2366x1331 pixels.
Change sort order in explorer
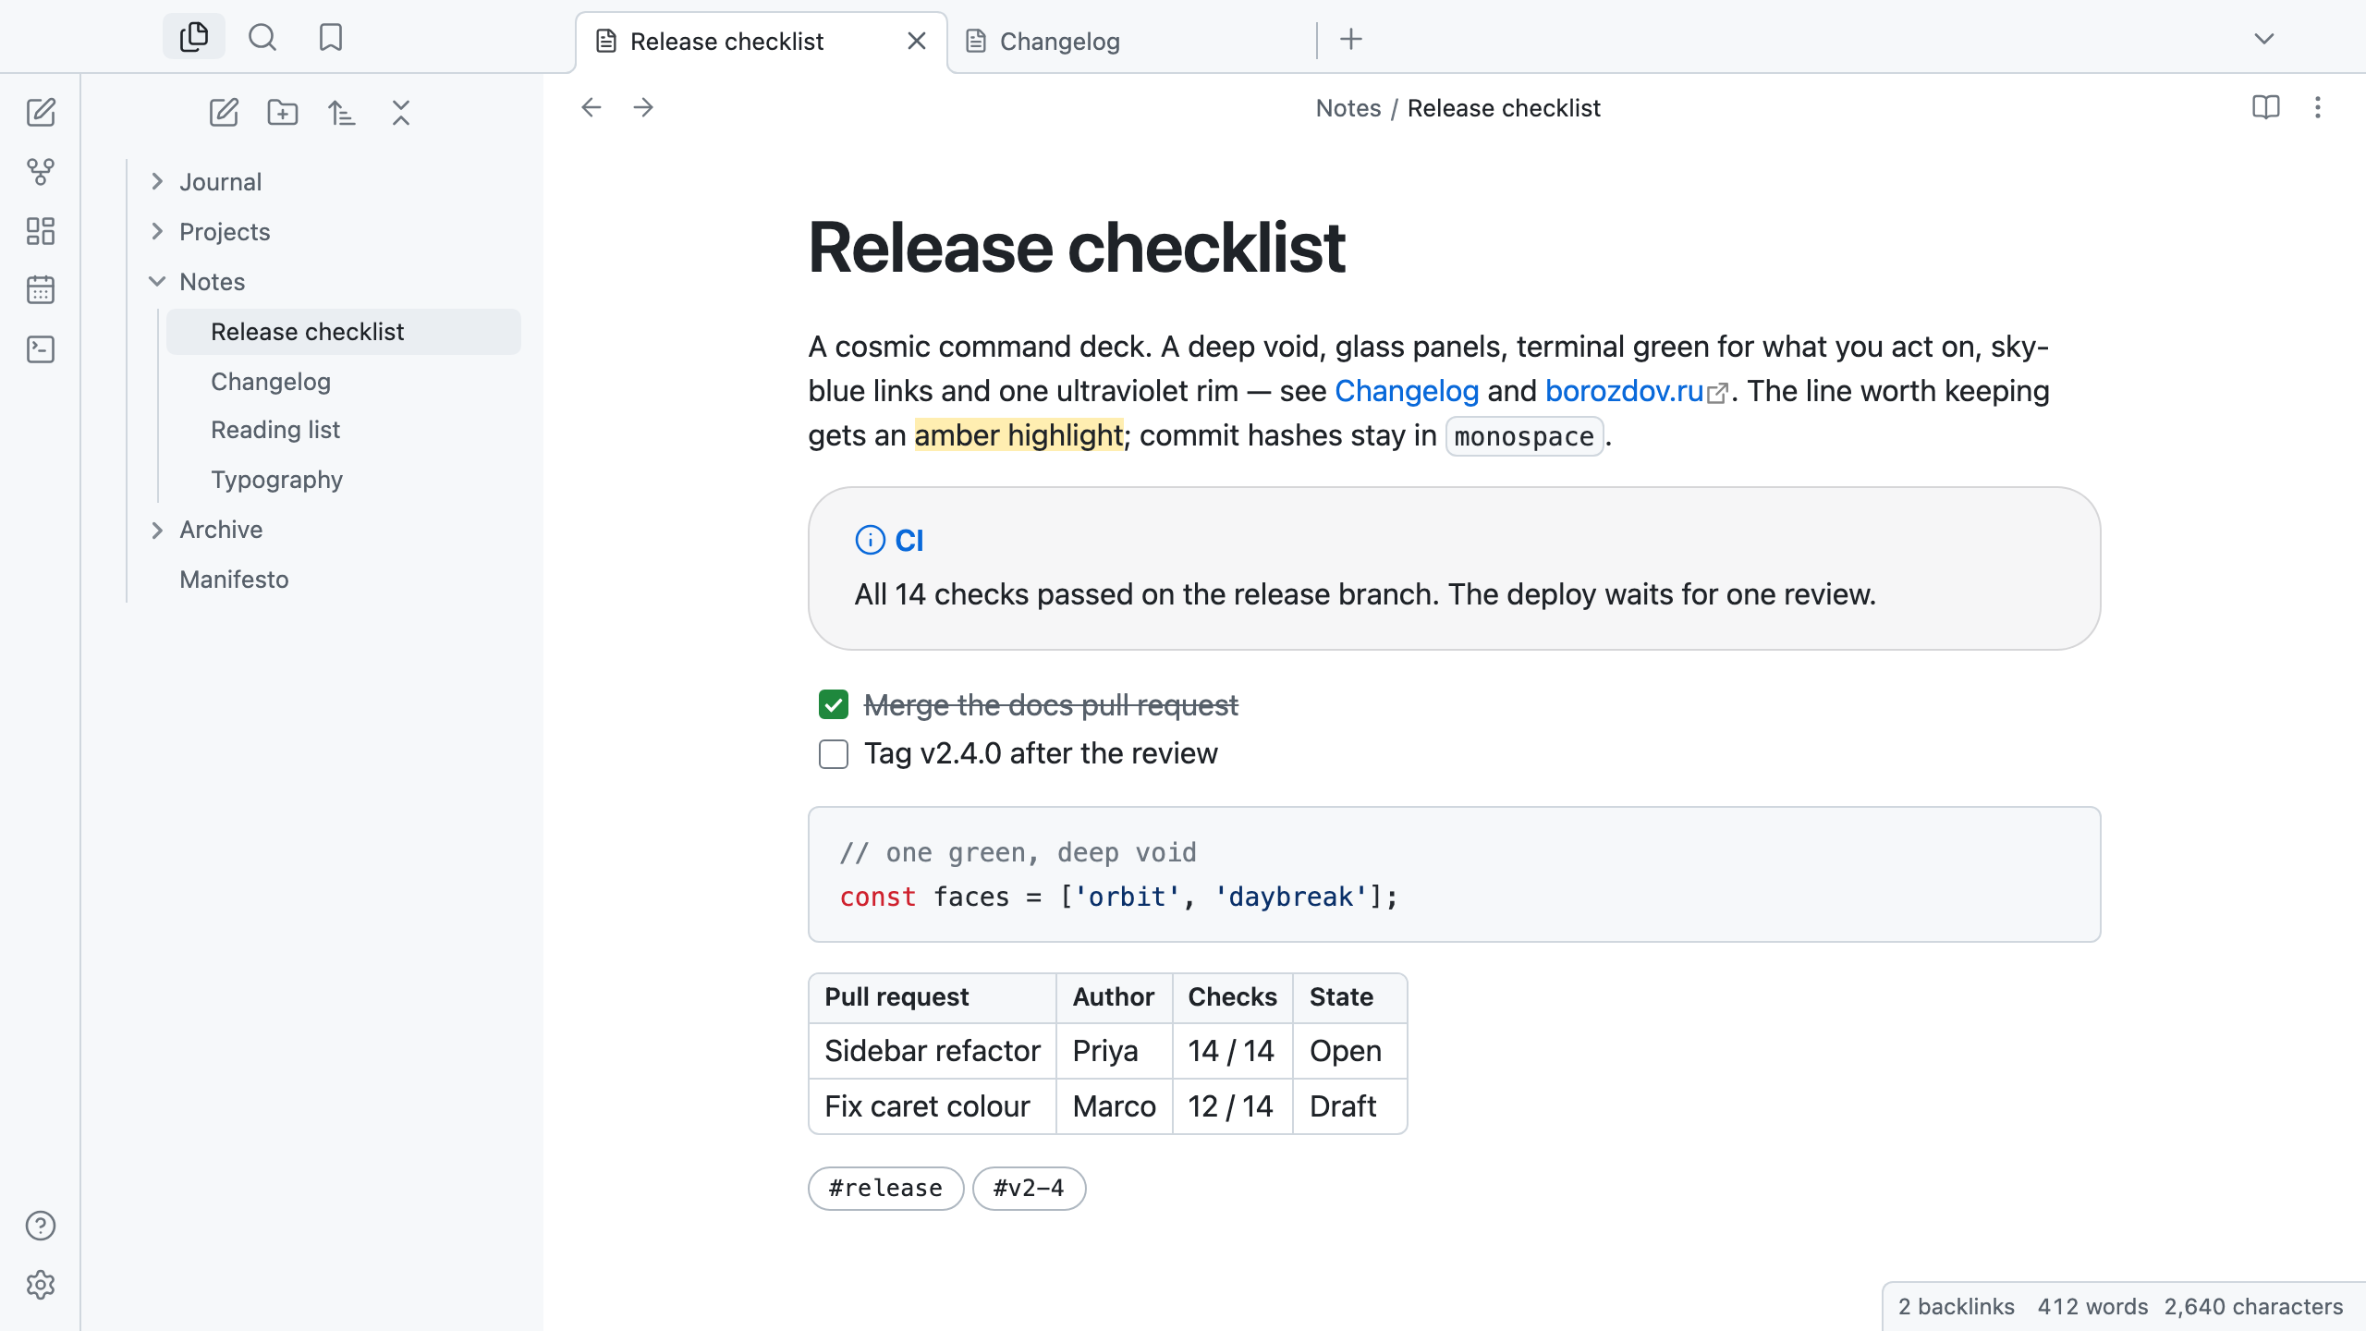tap(342, 113)
